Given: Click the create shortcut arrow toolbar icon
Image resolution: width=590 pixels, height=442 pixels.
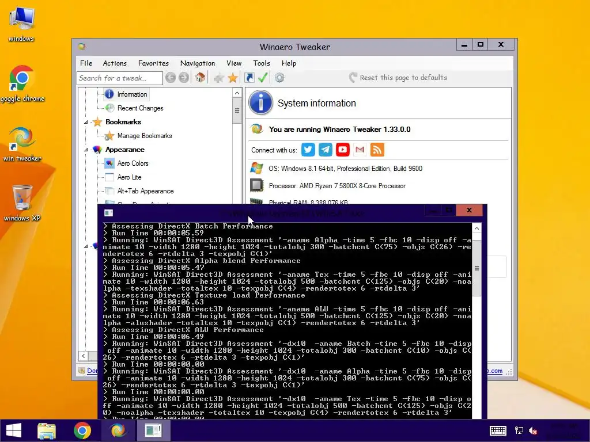Looking at the screenshot, I should point(249,78).
